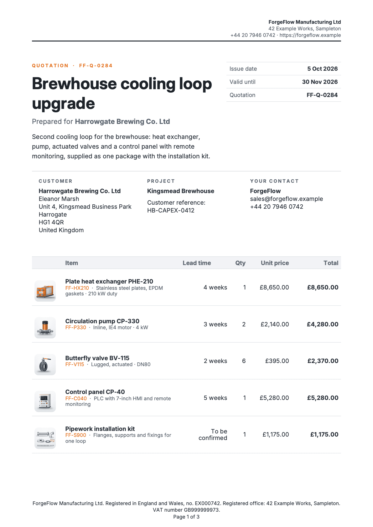Viewport: 373px width, 527px height.
Task: Click the butterfly valve quantity '6'
Action: point(244,361)
